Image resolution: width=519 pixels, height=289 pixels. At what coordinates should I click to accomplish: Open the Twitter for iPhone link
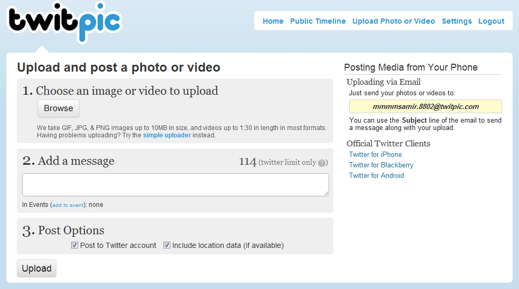pyautogui.click(x=376, y=155)
